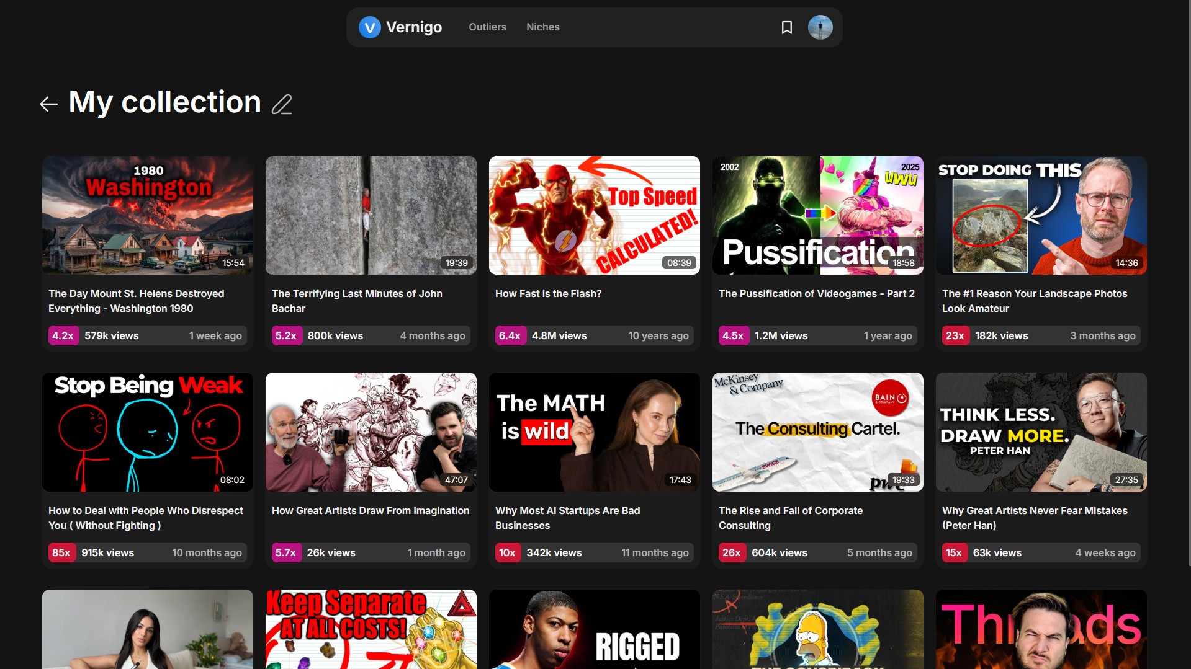1191x669 pixels.
Task: Open Think Less Draw More thumbnail
Action: coord(1041,432)
